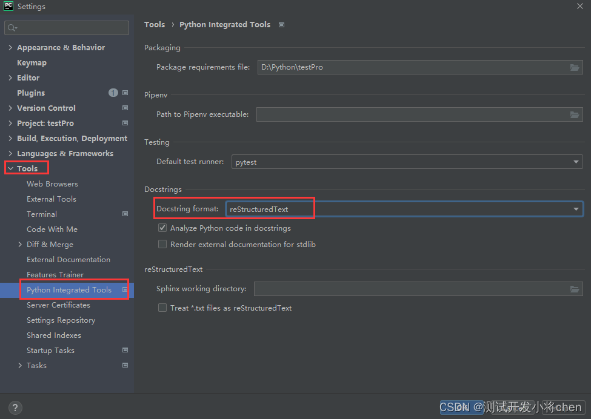
Task: Expand Build, Execution, Deployment section
Action: 10,138
